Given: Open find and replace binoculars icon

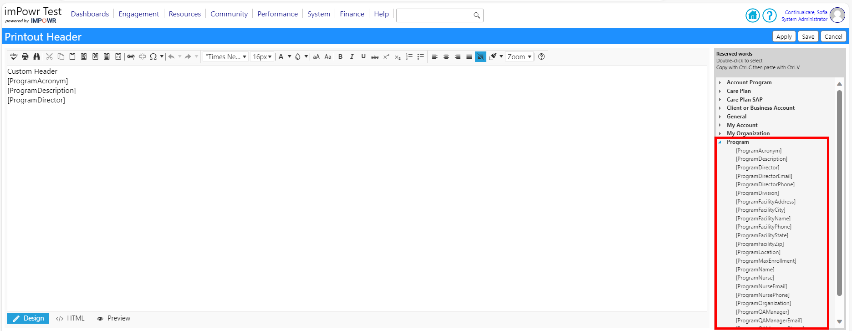Looking at the screenshot, I should click(x=36, y=56).
